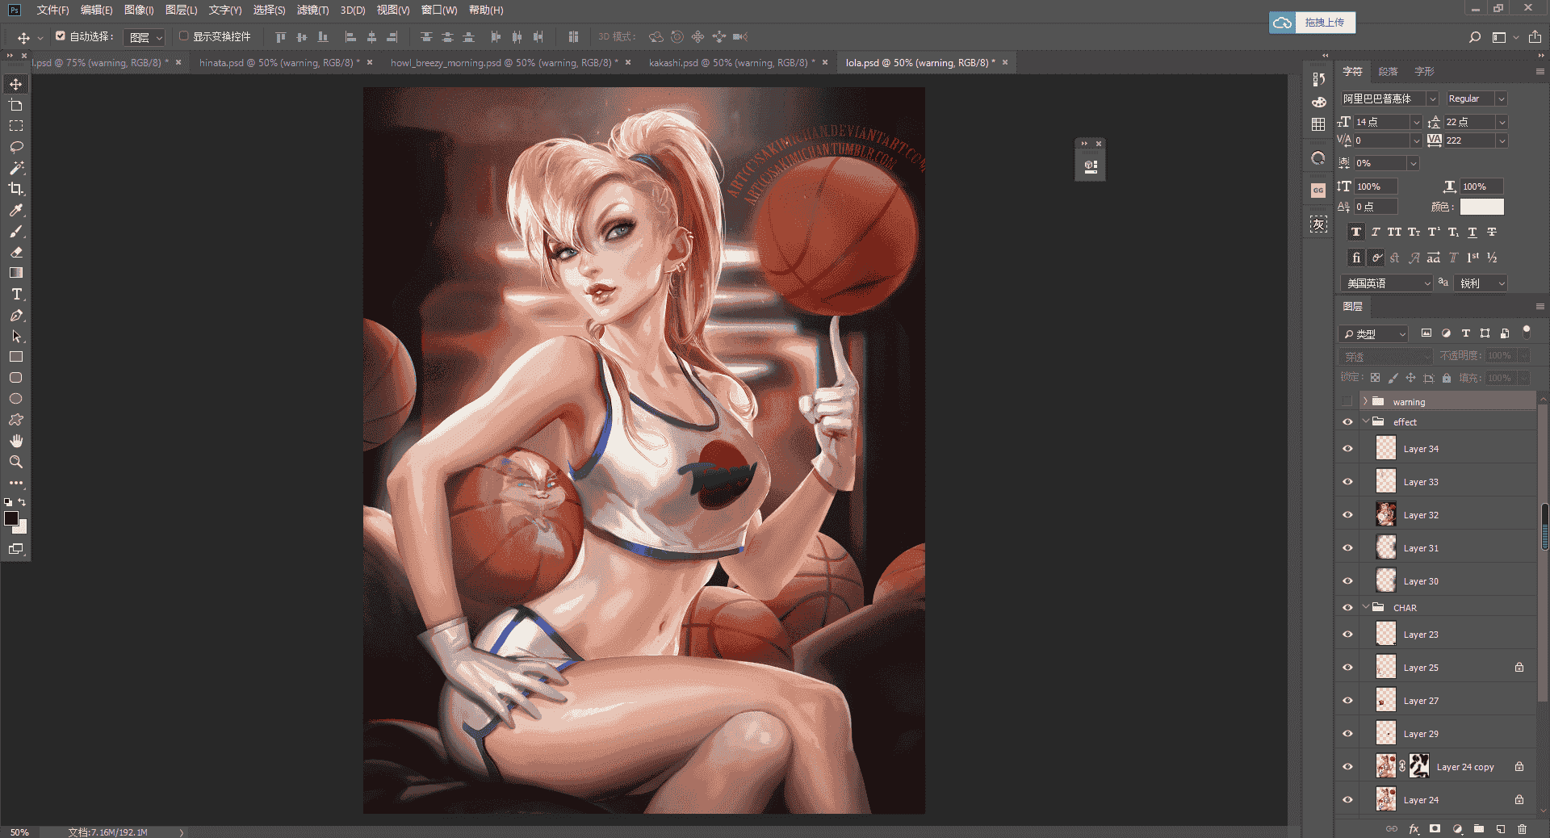Enable the 显示变换控件 checkbox
1550x838 pixels.
click(x=184, y=36)
